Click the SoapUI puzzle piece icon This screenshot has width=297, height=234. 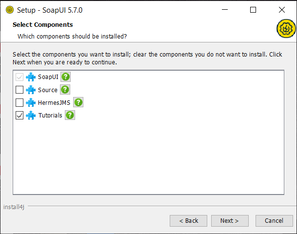(31, 77)
